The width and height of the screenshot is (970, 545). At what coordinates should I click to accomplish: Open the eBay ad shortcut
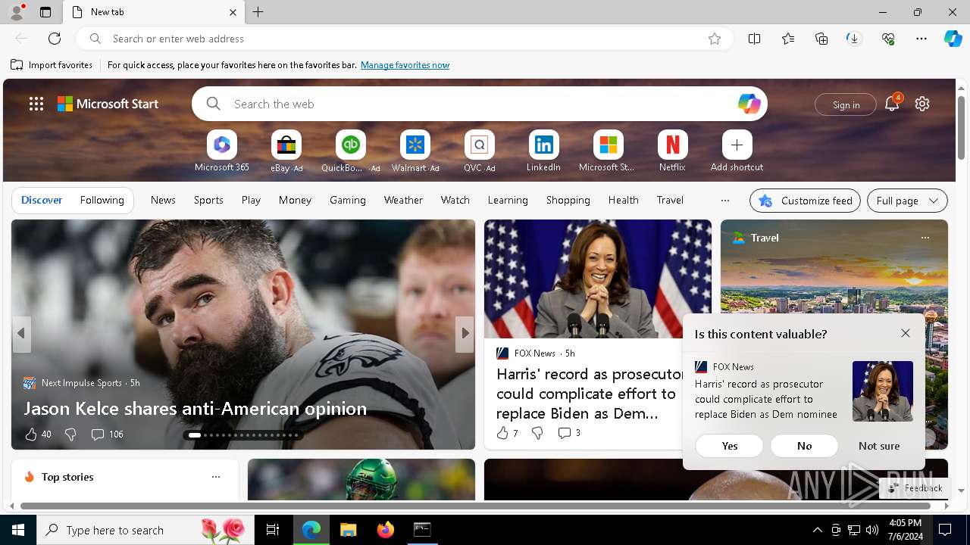tap(286, 151)
